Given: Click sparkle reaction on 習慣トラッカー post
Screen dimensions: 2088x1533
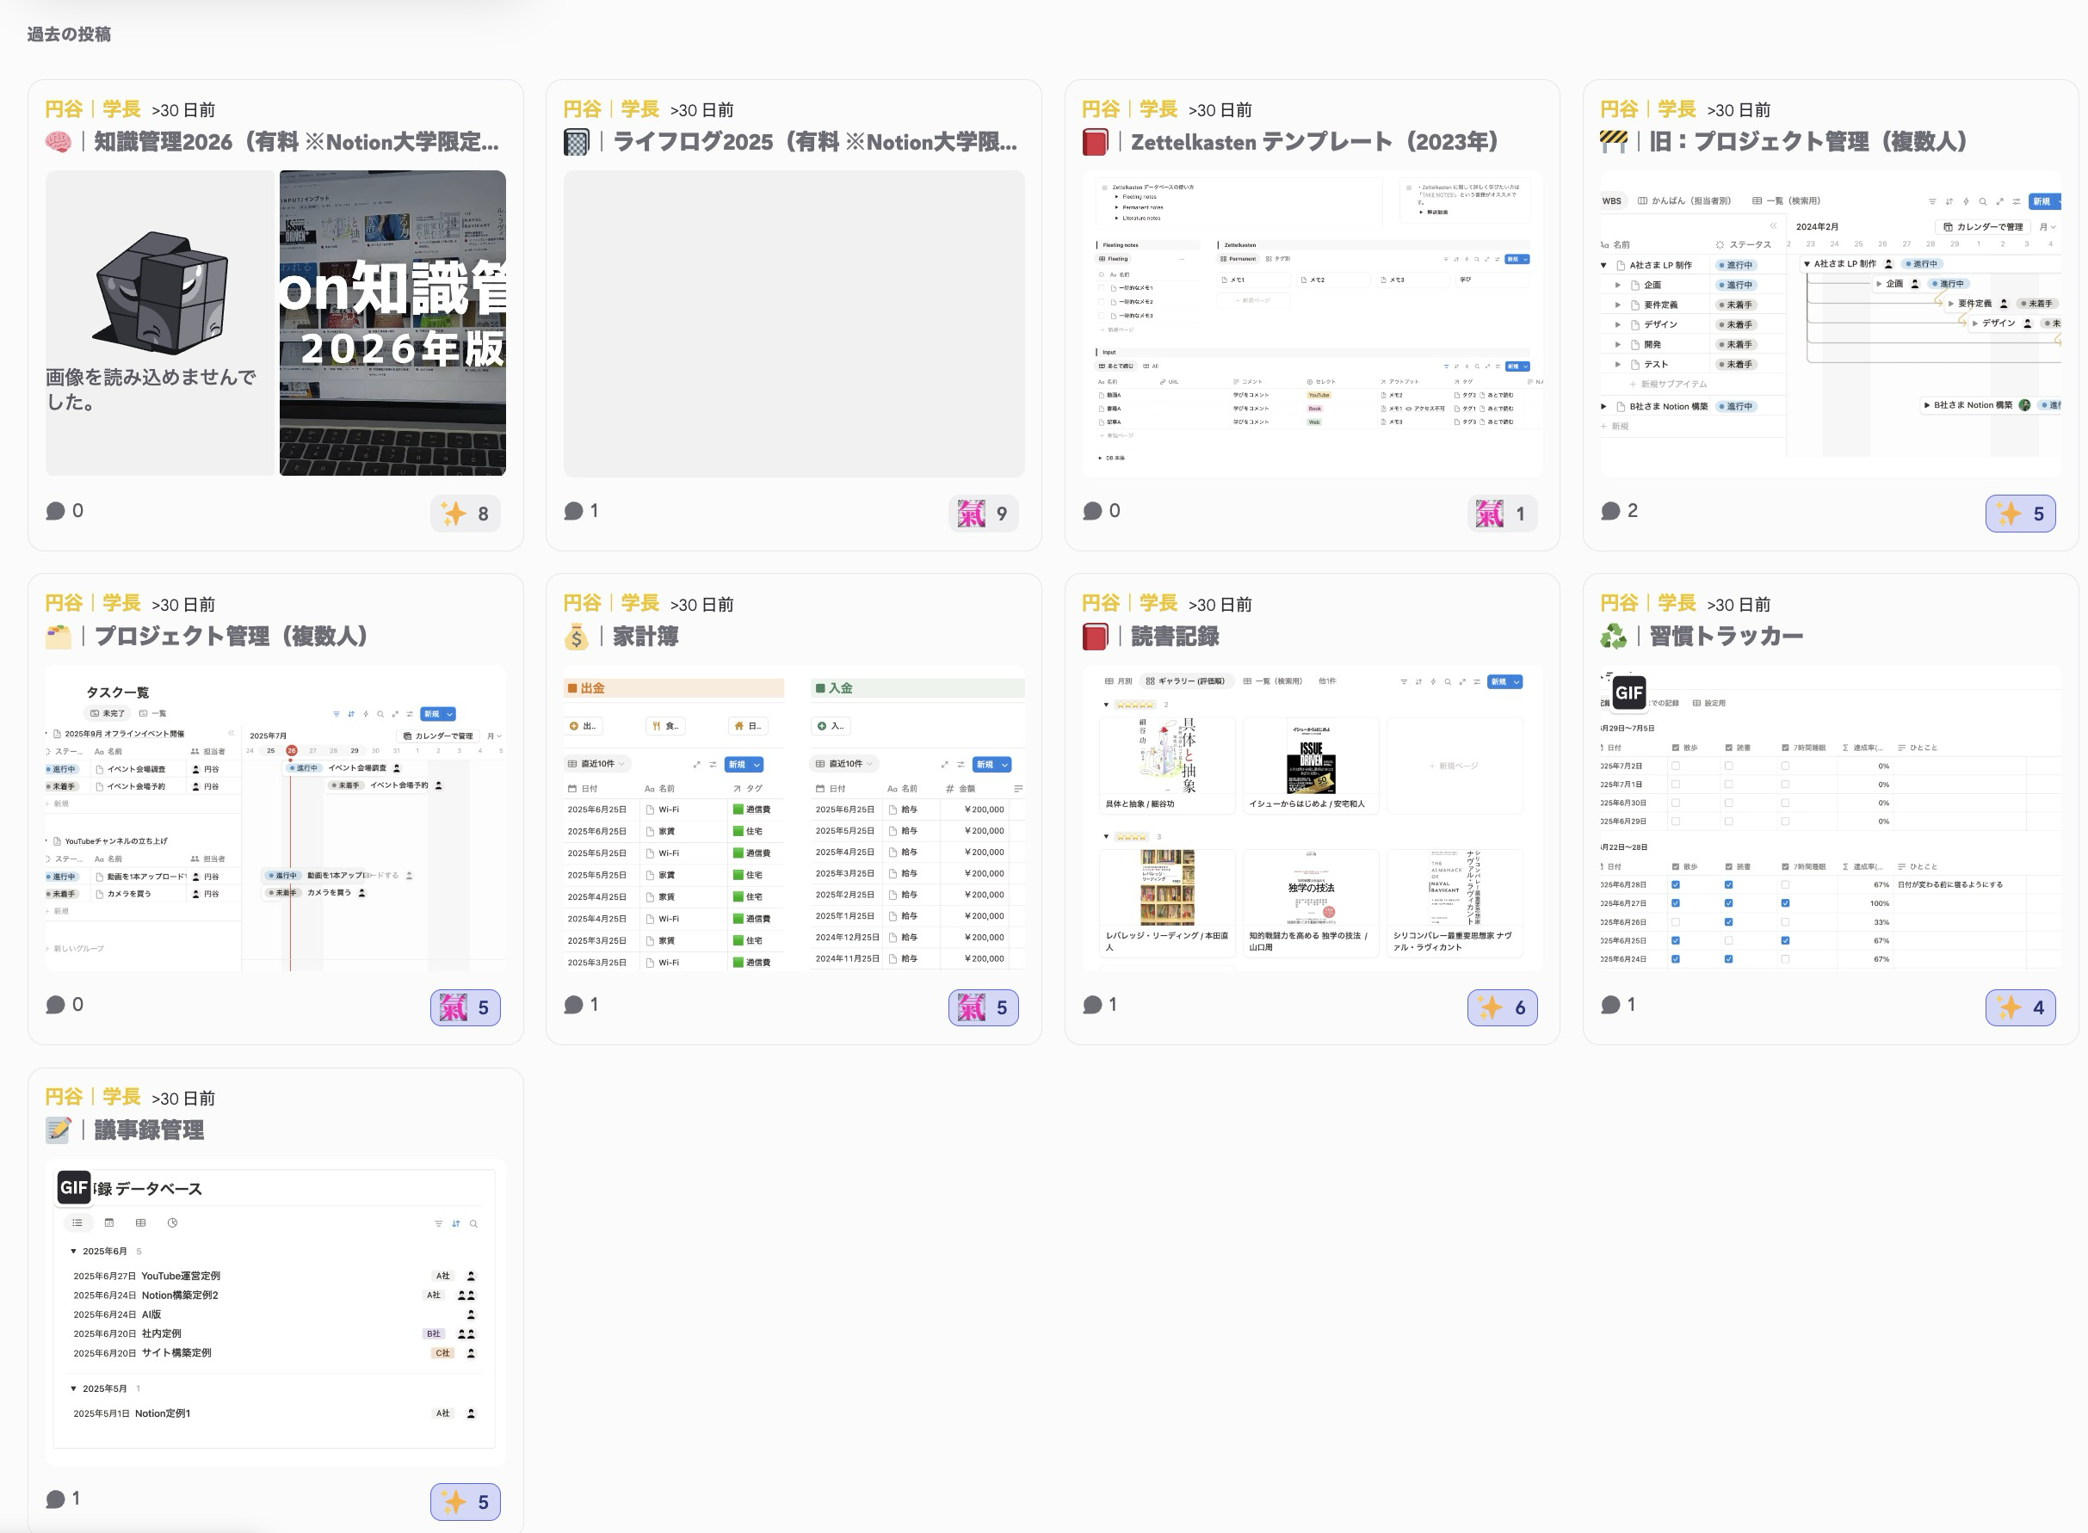Looking at the screenshot, I should click(2019, 1007).
